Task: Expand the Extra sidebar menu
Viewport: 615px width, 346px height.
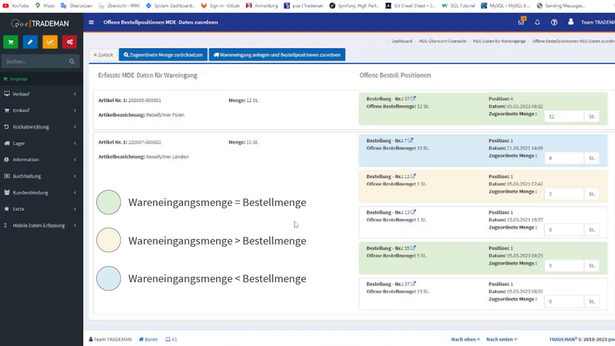Action: 42,209
